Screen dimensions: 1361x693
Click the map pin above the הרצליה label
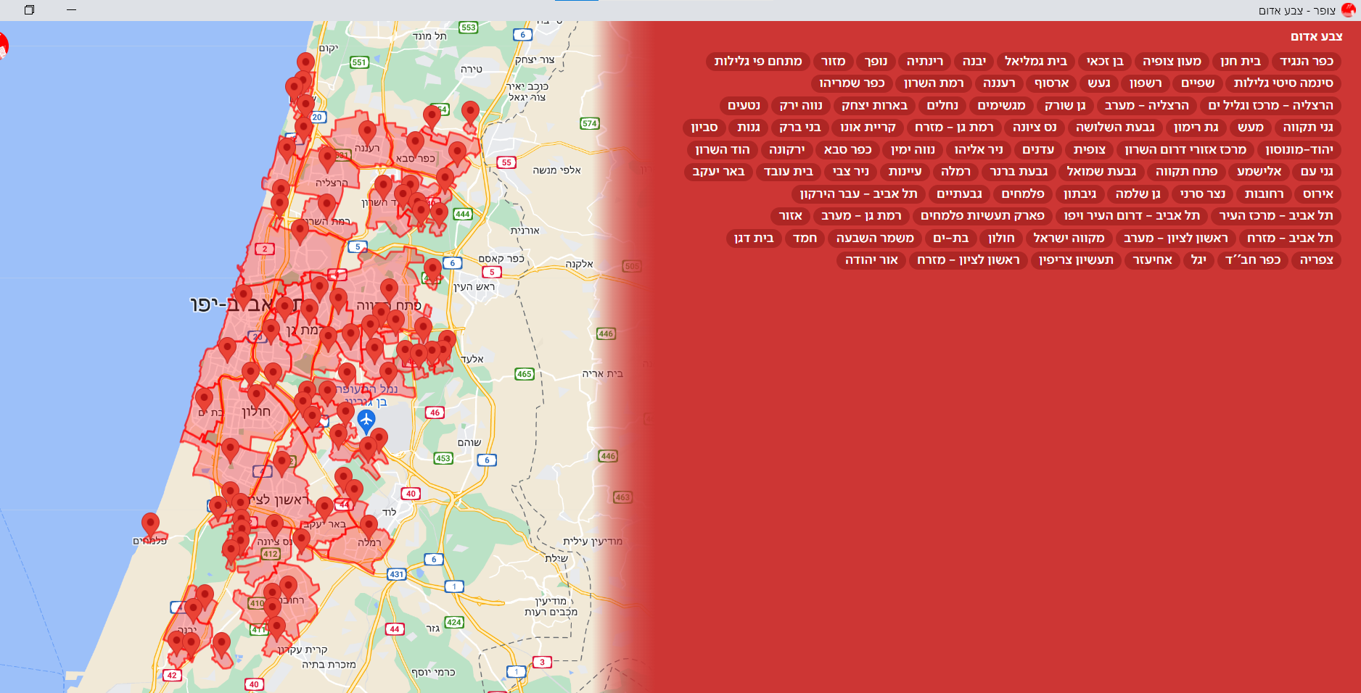327,160
